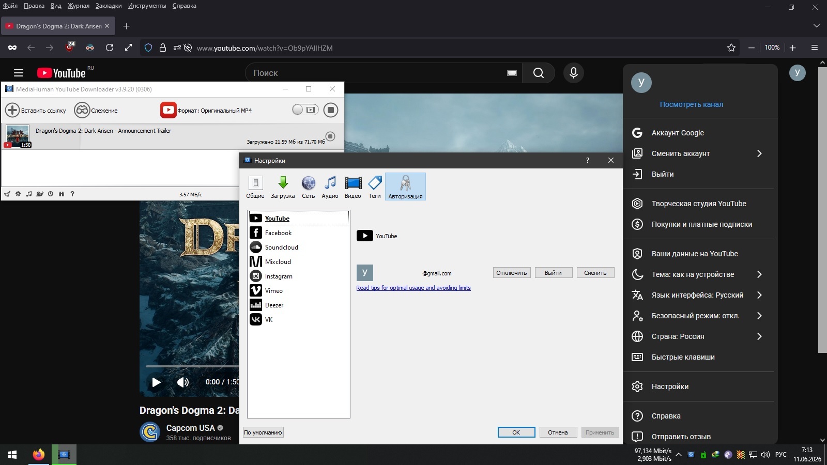Click Посмотреть канал link
827x465 pixels.
tap(692, 104)
